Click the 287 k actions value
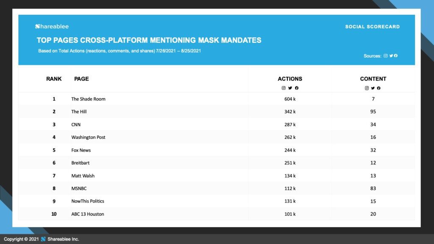 pyautogui.click(x=290, y=125)
